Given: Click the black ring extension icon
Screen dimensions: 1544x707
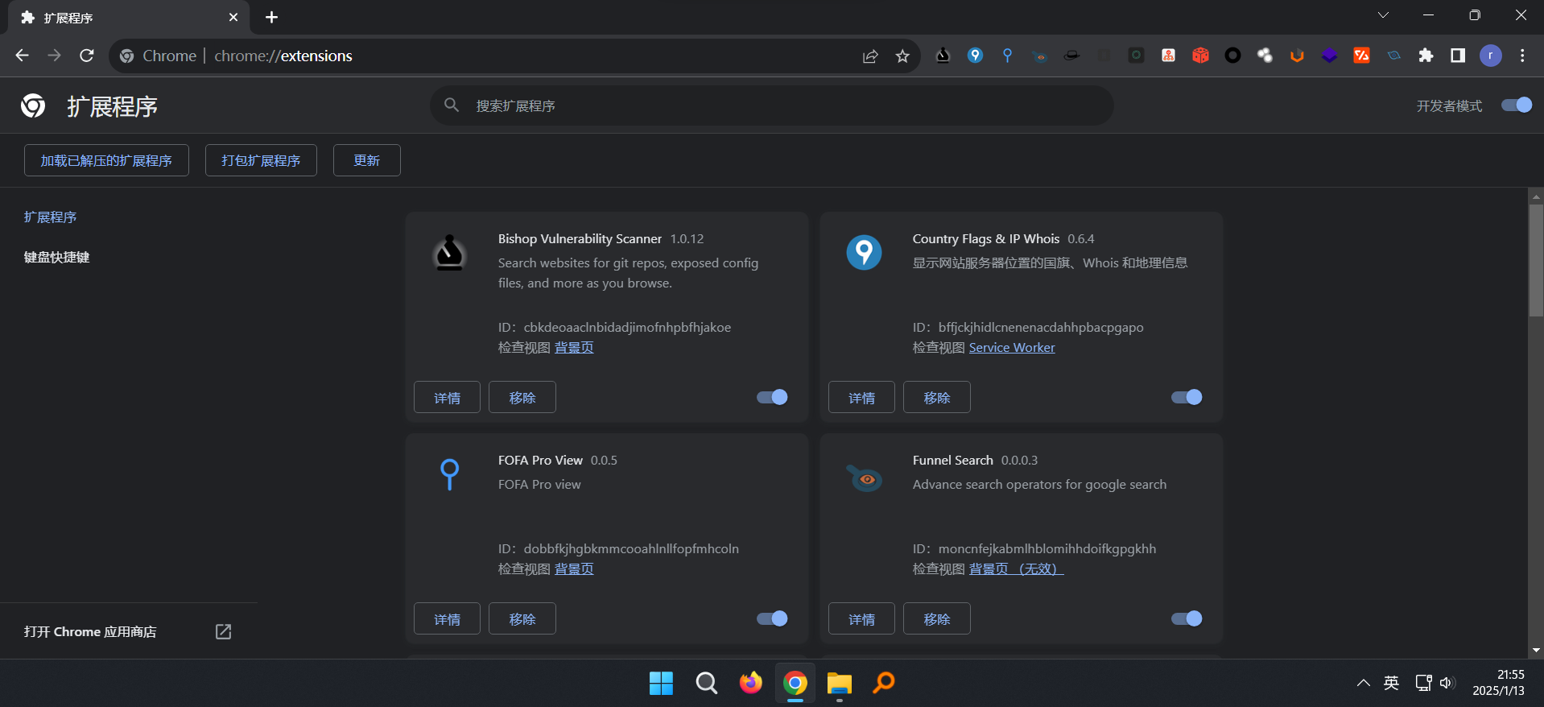Looking at the screenshot, I should pyautogui.click(x=1232, y=56).
